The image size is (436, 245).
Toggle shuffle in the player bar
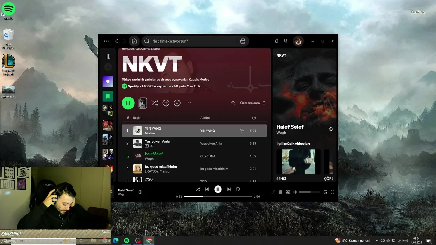point(198,189)
